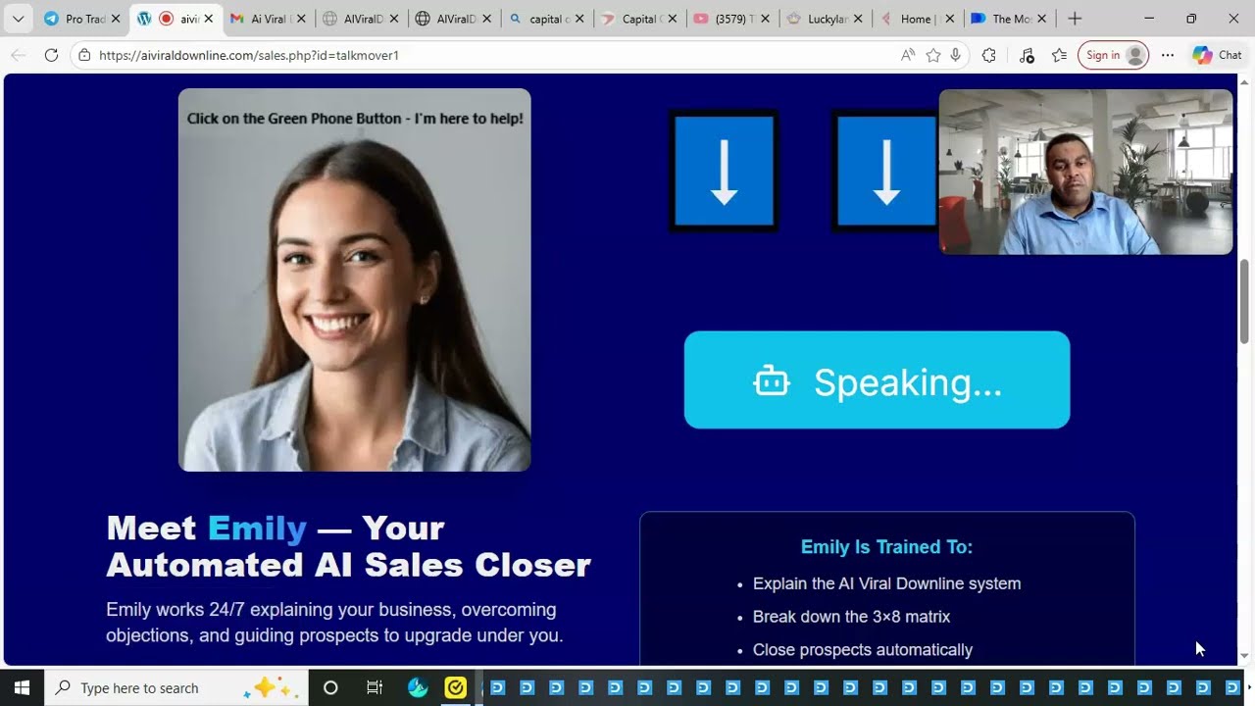Select the active aivi recording tab
This screenshot has height=706, width=1255.
tap(176, 19)
